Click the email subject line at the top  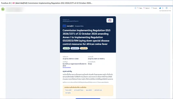(47, 3)
